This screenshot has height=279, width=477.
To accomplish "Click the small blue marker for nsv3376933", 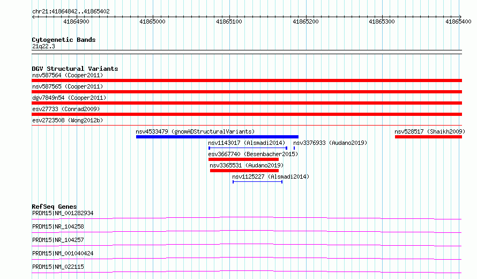I will point(294,148).
